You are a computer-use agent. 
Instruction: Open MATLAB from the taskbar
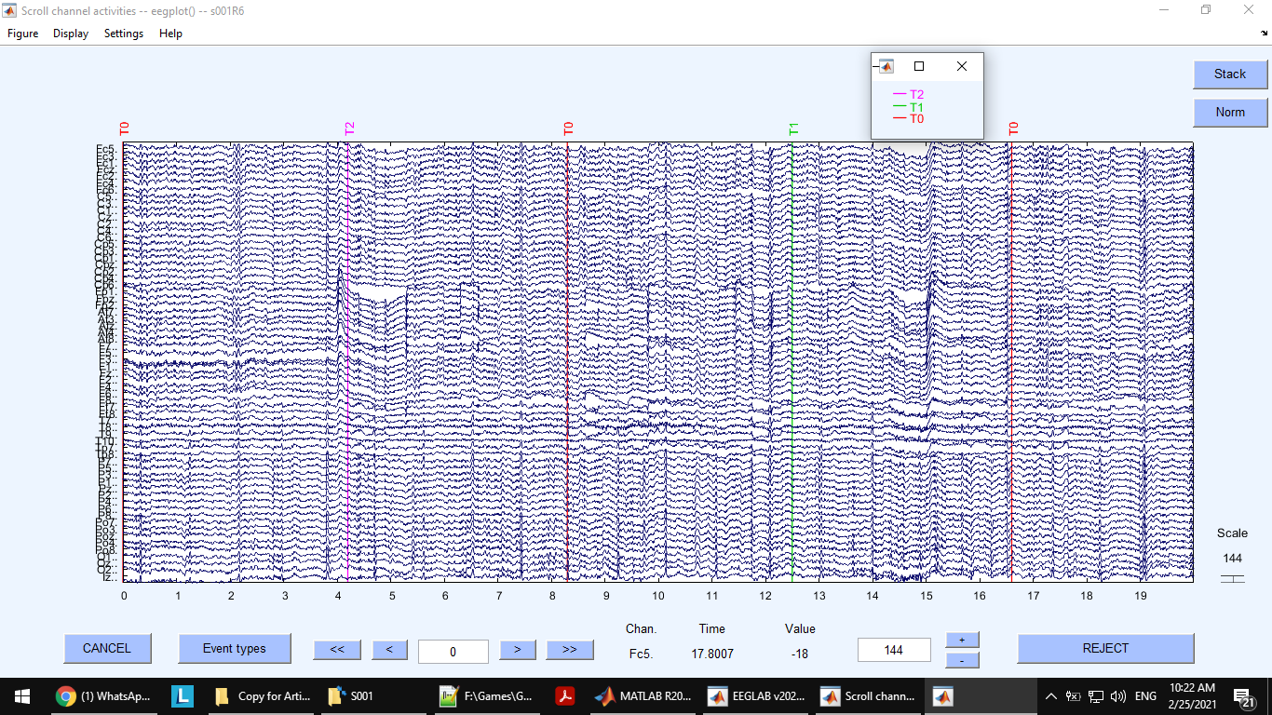click(643, 695)
